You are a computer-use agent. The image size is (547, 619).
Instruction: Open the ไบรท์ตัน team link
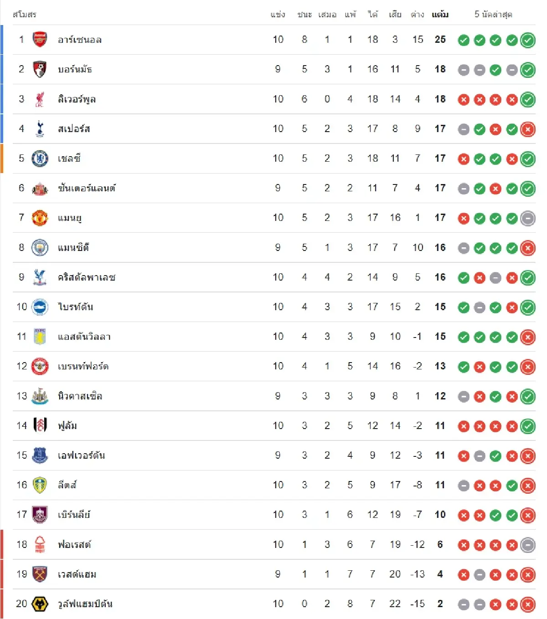point(76,307)
